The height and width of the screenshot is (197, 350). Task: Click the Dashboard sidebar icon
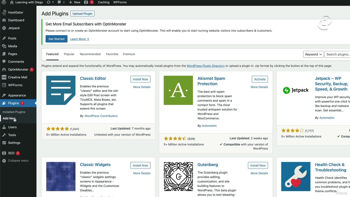4,20
